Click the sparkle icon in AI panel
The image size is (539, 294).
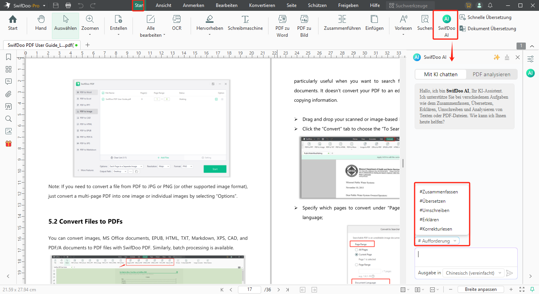(496, 57)
